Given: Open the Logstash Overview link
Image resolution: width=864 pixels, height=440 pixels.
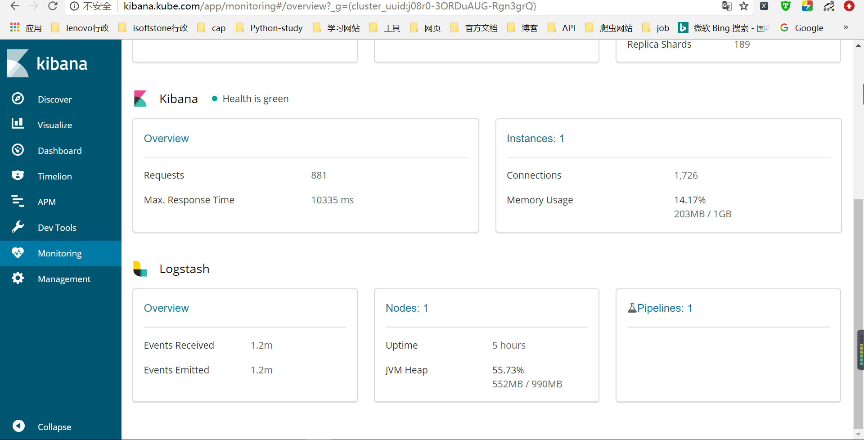Looking at the screenshot, I should [x=166, y=308].
